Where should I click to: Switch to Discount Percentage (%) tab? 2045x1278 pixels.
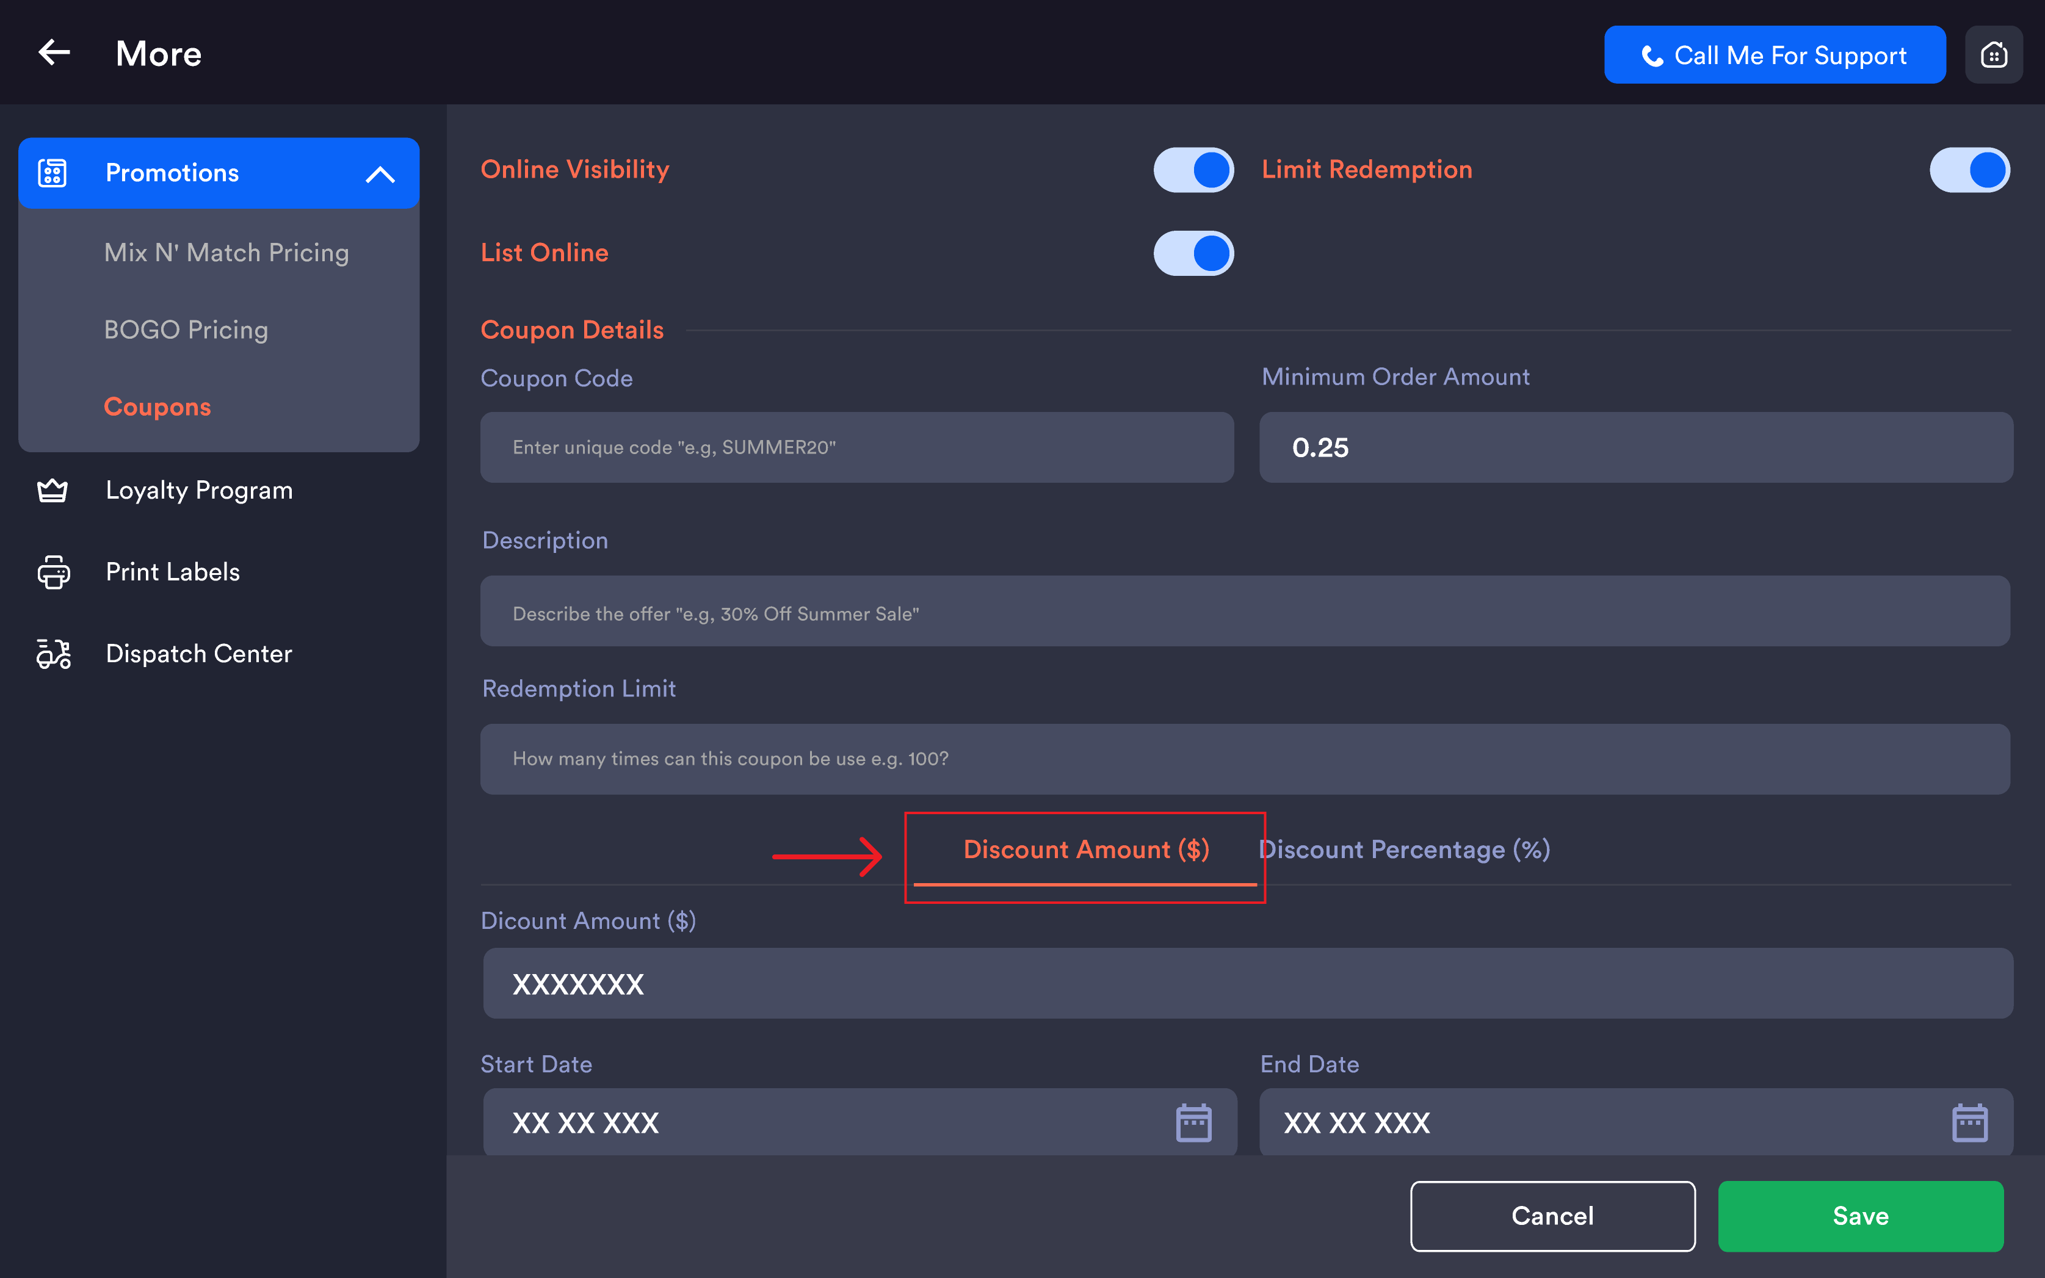point(1404,850)
